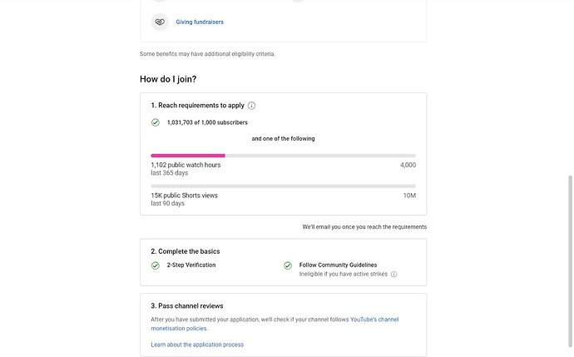Click the 1,031,703 of 1,000 subscribers text
This screenshot has height=357, width=574.
207,122
